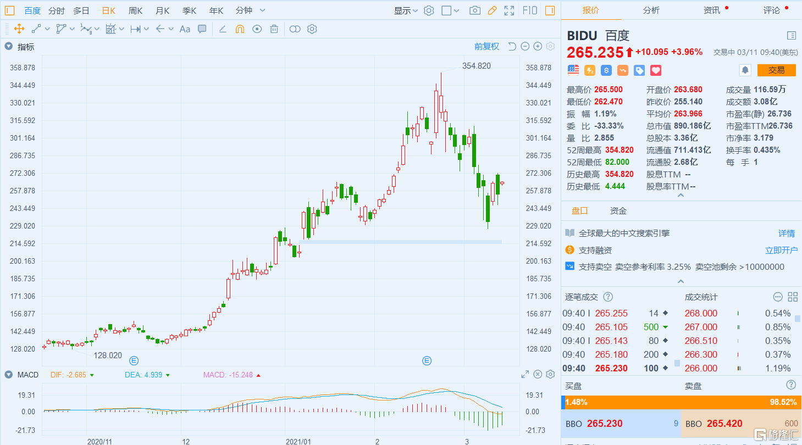Expand line segment tool options arrow
Image resolution: width=802 pixels, height=445 pixels.
click(47, 29)
